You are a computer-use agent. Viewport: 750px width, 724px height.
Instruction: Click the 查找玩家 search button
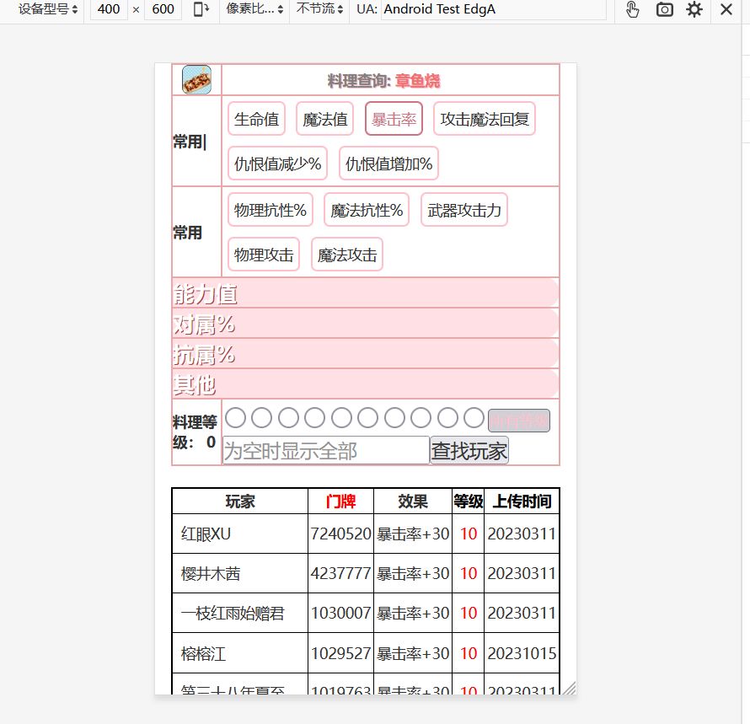469,450
